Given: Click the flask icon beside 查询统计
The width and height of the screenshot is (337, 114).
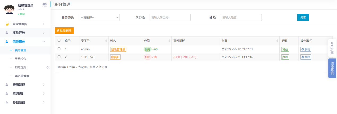Looking at the screenshot, I should (x=7, y=94).
